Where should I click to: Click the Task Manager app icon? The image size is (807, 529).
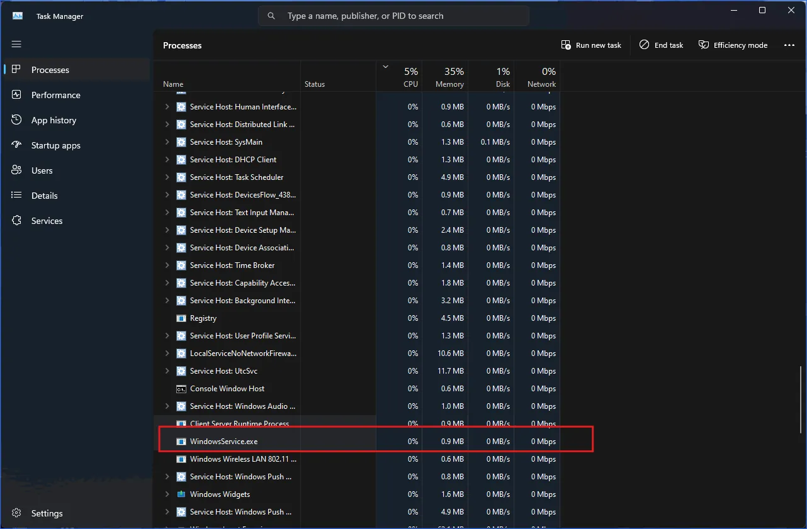[16, 15]
